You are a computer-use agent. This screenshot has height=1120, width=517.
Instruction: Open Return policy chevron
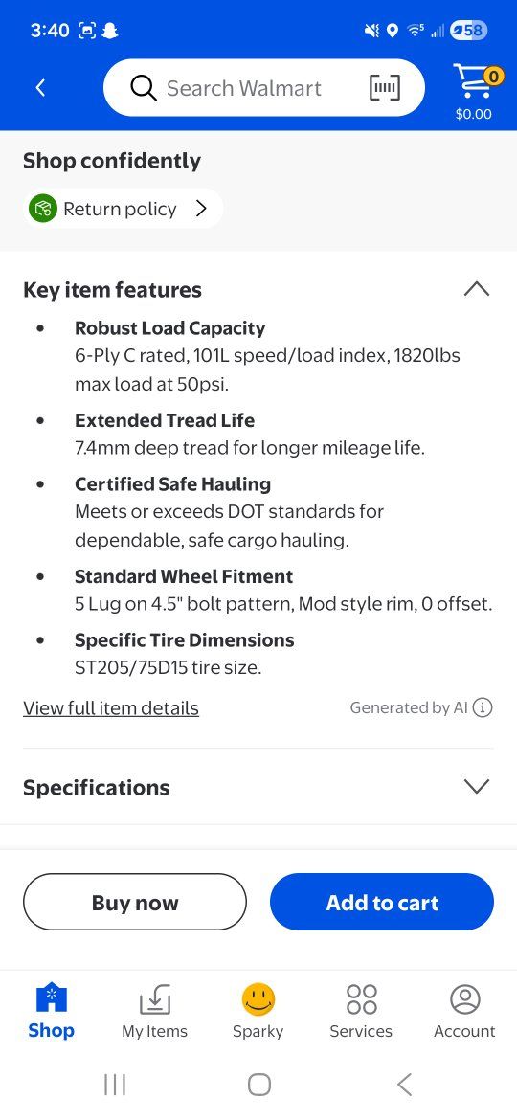pos(201,209)
